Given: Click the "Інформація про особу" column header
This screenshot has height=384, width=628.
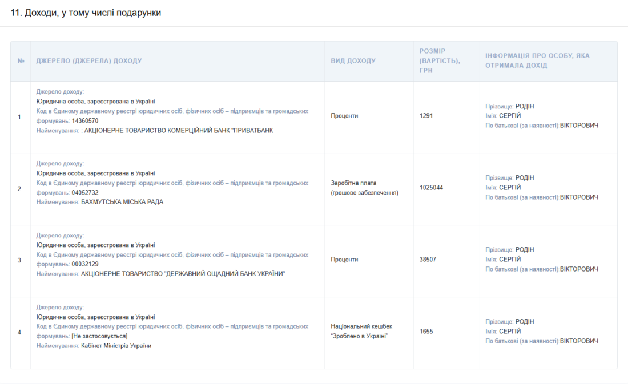Looking at the screenshot, I should pos(537,61).
